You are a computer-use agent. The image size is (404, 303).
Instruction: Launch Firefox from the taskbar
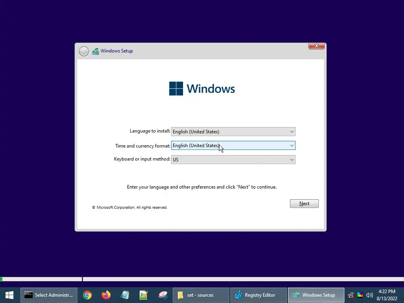click(106, 295)
